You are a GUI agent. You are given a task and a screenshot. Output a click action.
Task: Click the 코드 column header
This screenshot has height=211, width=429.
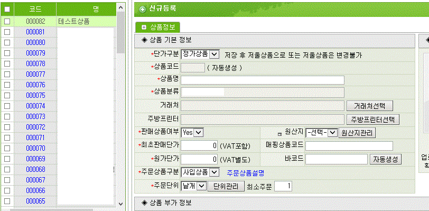point(35,10)
